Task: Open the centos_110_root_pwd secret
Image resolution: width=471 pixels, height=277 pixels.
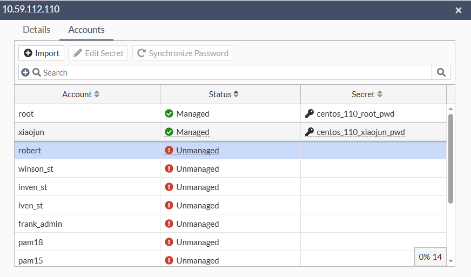Action: tap(355, 114)
